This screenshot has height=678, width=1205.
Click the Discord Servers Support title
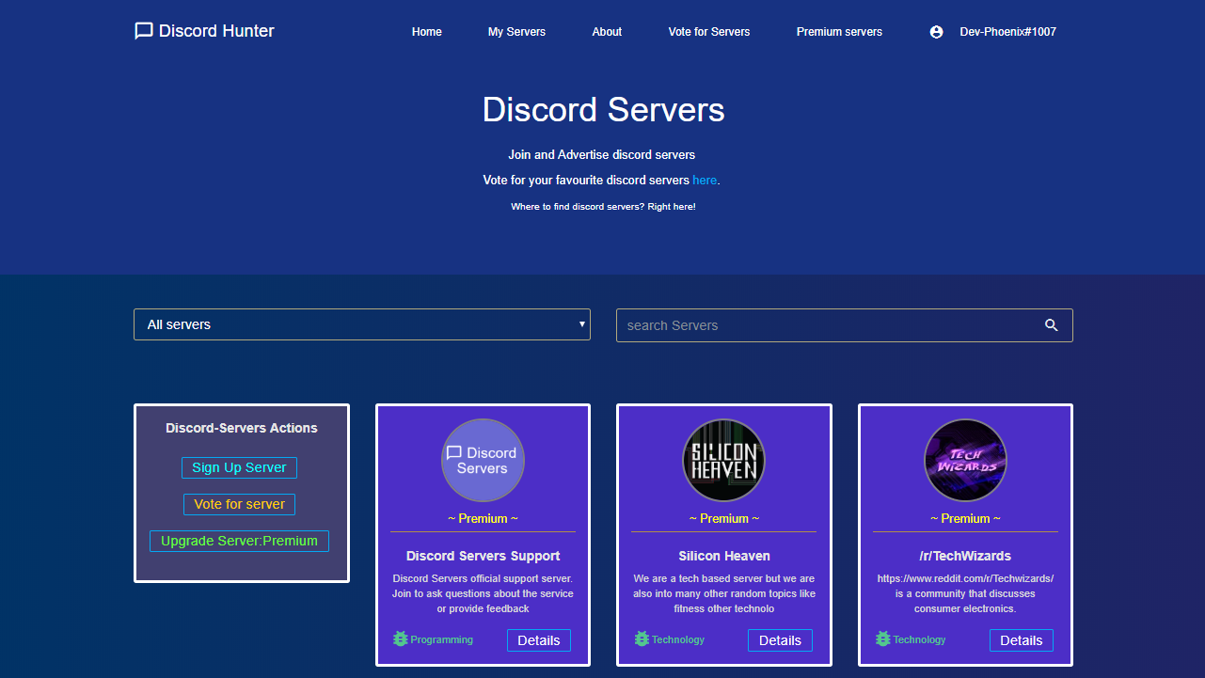[483, 556]
